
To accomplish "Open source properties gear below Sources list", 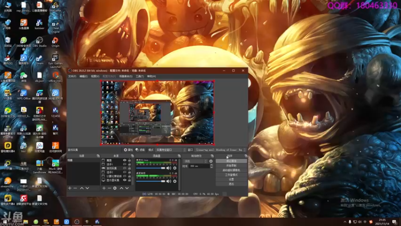I will (115, 188).
